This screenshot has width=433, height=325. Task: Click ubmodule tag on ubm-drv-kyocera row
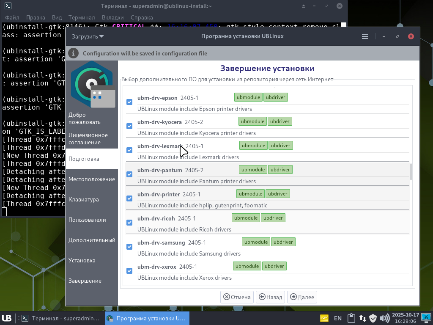coord(252,121)
